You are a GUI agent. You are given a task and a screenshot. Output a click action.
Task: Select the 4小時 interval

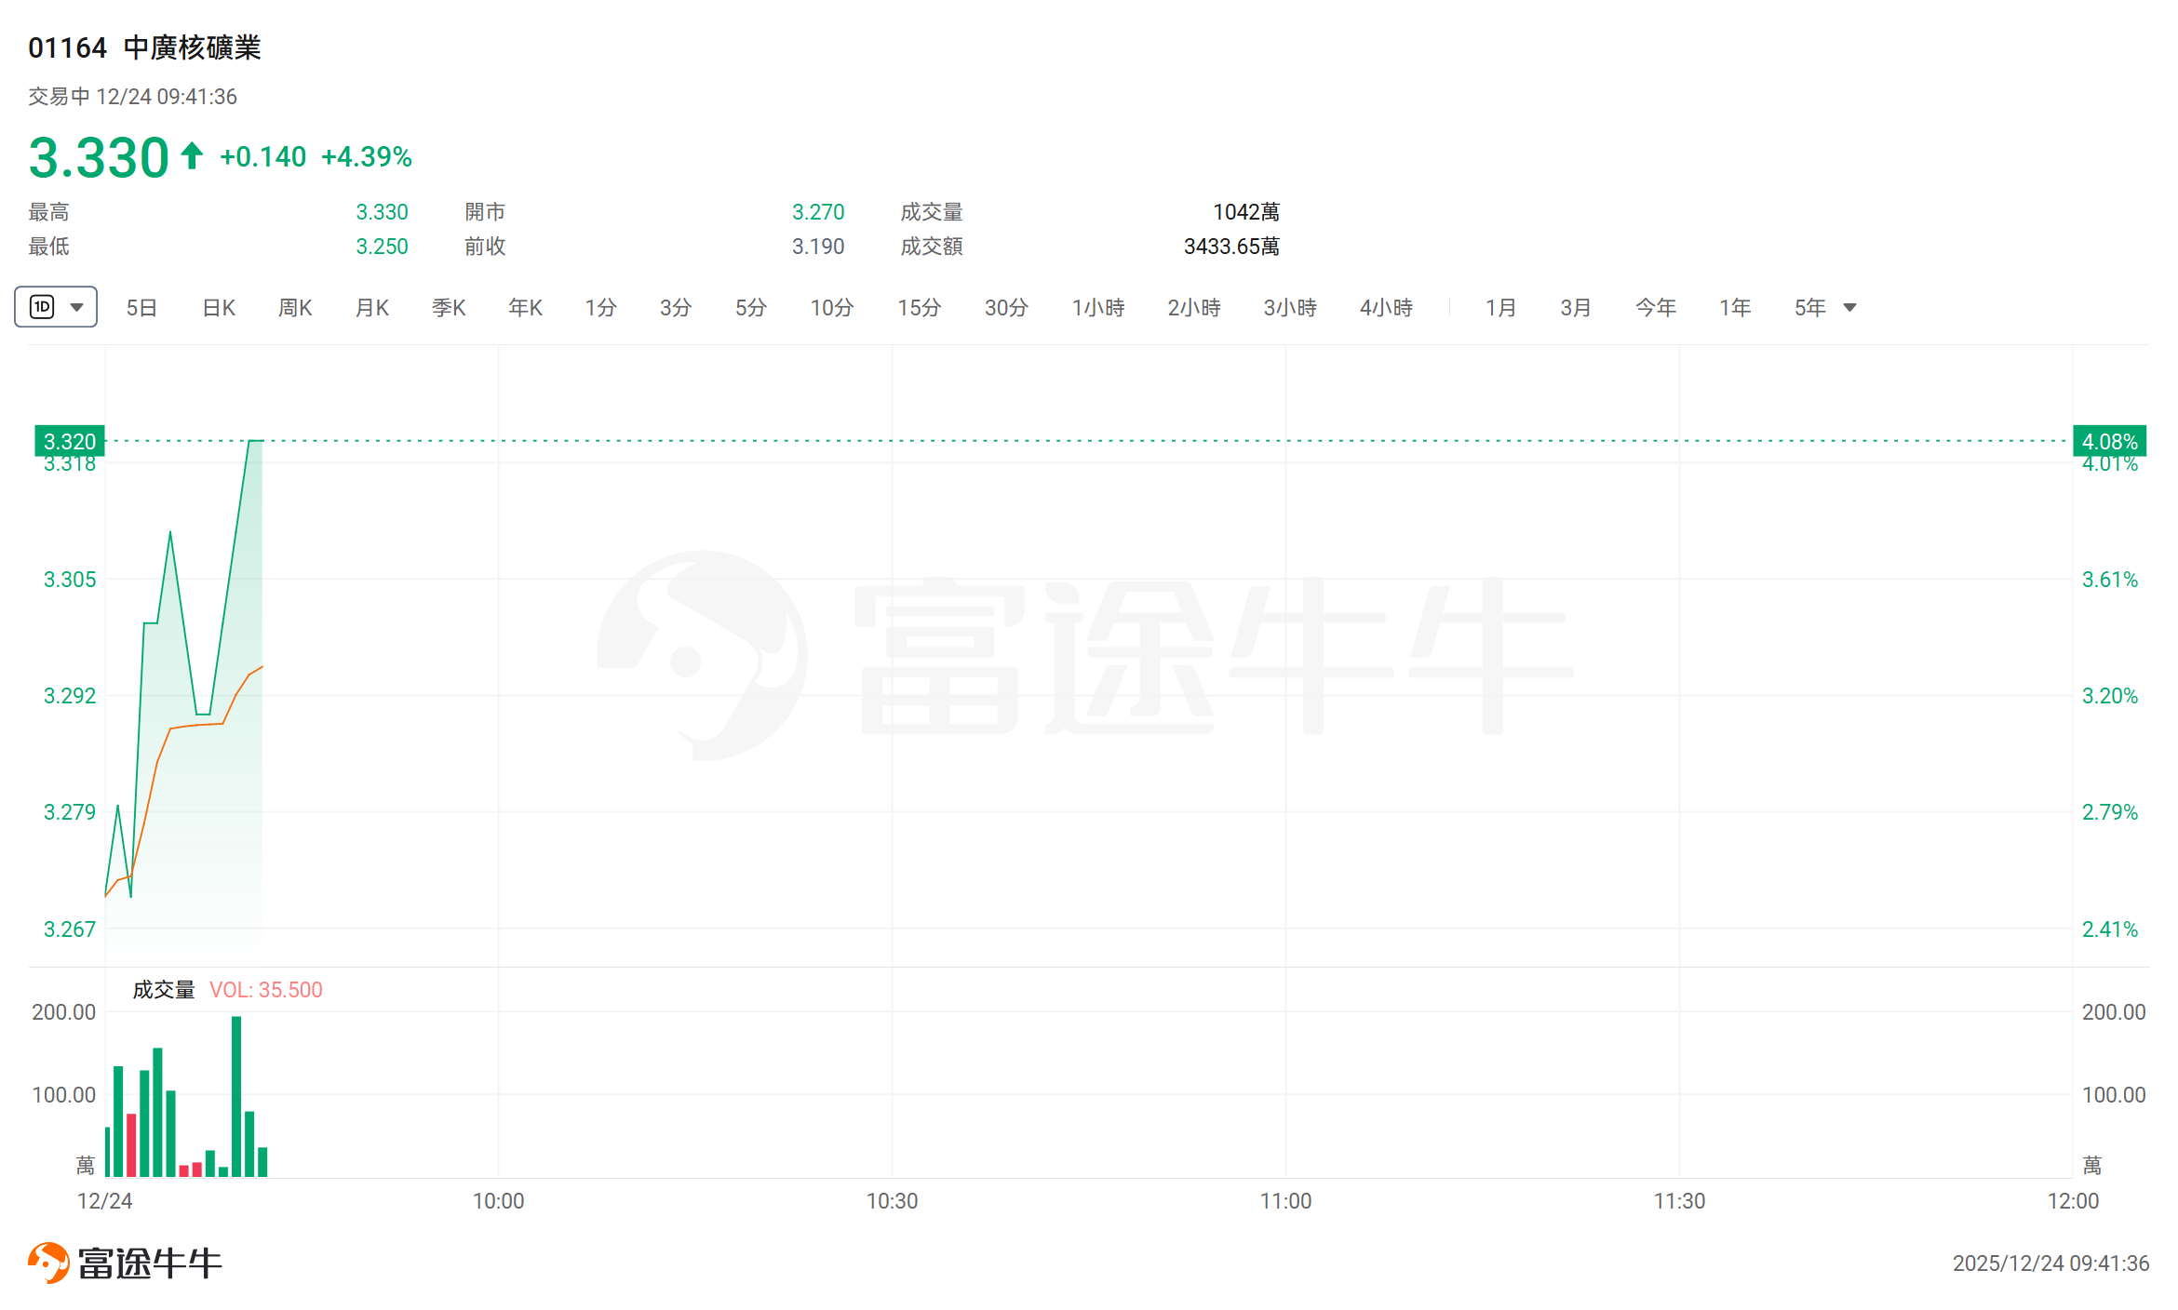tap(1386, 308)
